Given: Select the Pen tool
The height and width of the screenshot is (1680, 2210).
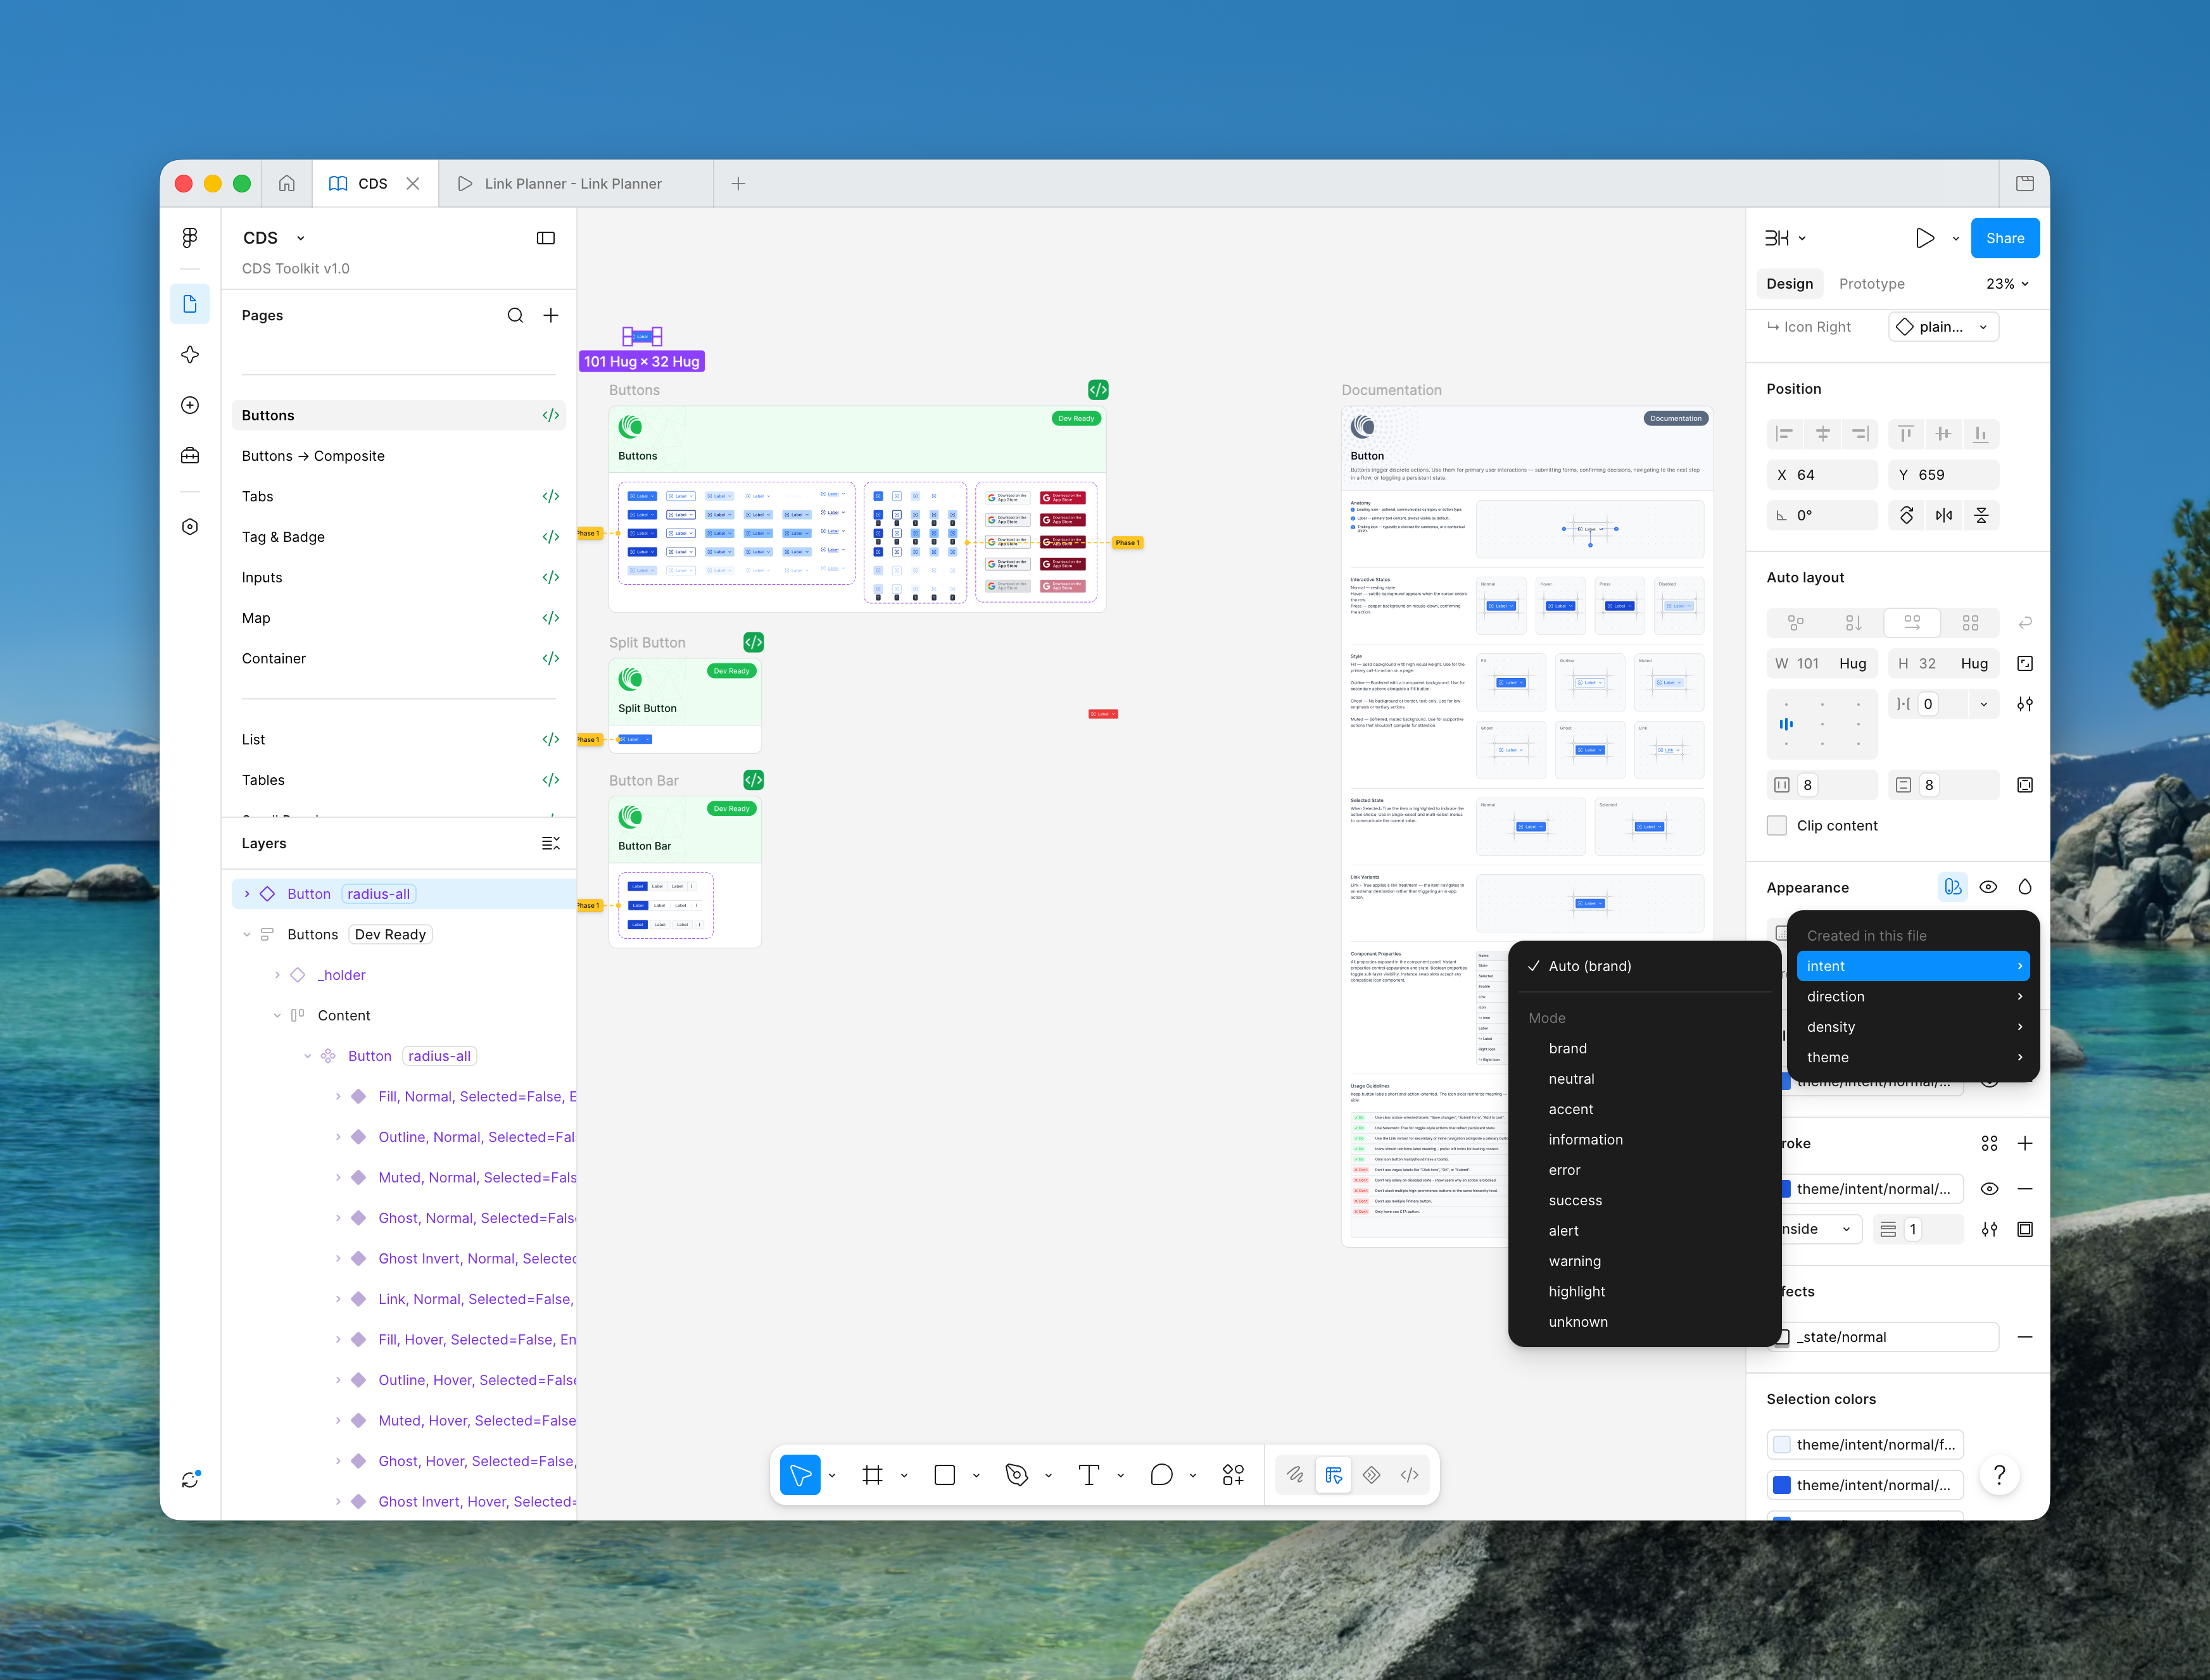Looking at the screenshot, I should [1016, 1475].
